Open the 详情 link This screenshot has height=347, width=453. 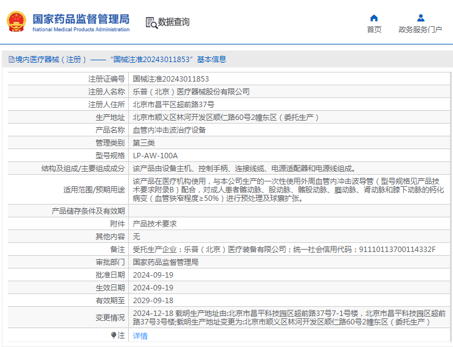pos(140,335)
